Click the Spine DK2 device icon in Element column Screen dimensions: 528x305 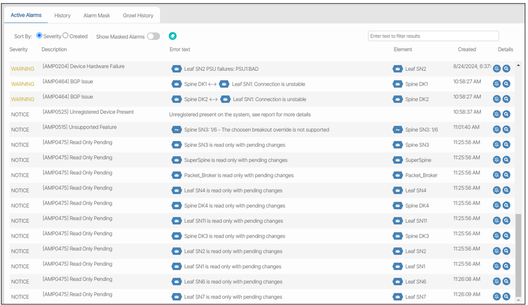398,99
